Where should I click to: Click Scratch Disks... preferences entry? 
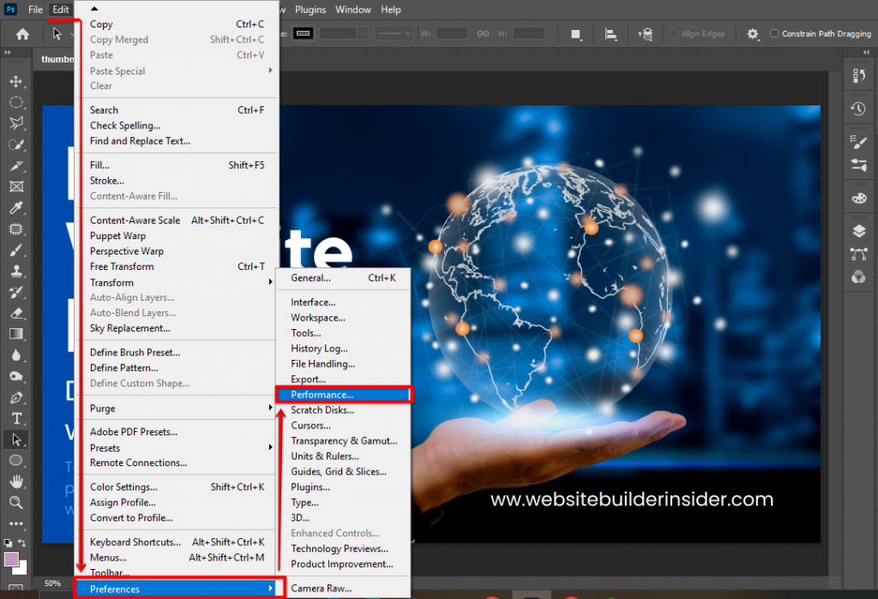pos(322,410)
